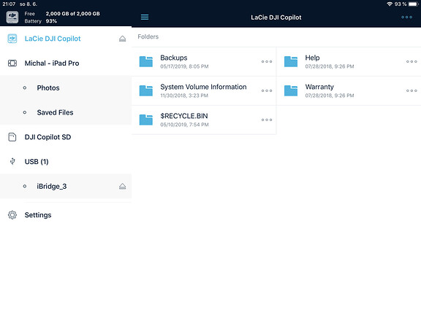Viewport: 421px width, 315px height.
Task: Click the LaCie DJI Copilot header title
Action: [x=276, y=17]
